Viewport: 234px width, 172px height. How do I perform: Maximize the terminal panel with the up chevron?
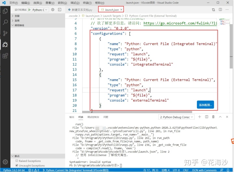click(x=220, y=117)
